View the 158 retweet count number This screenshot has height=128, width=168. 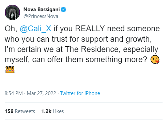click(x=9, y=111)
